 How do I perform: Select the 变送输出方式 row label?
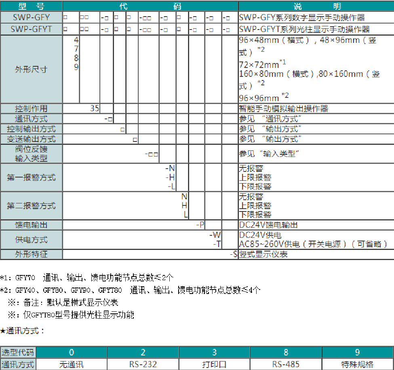[32, 139]
